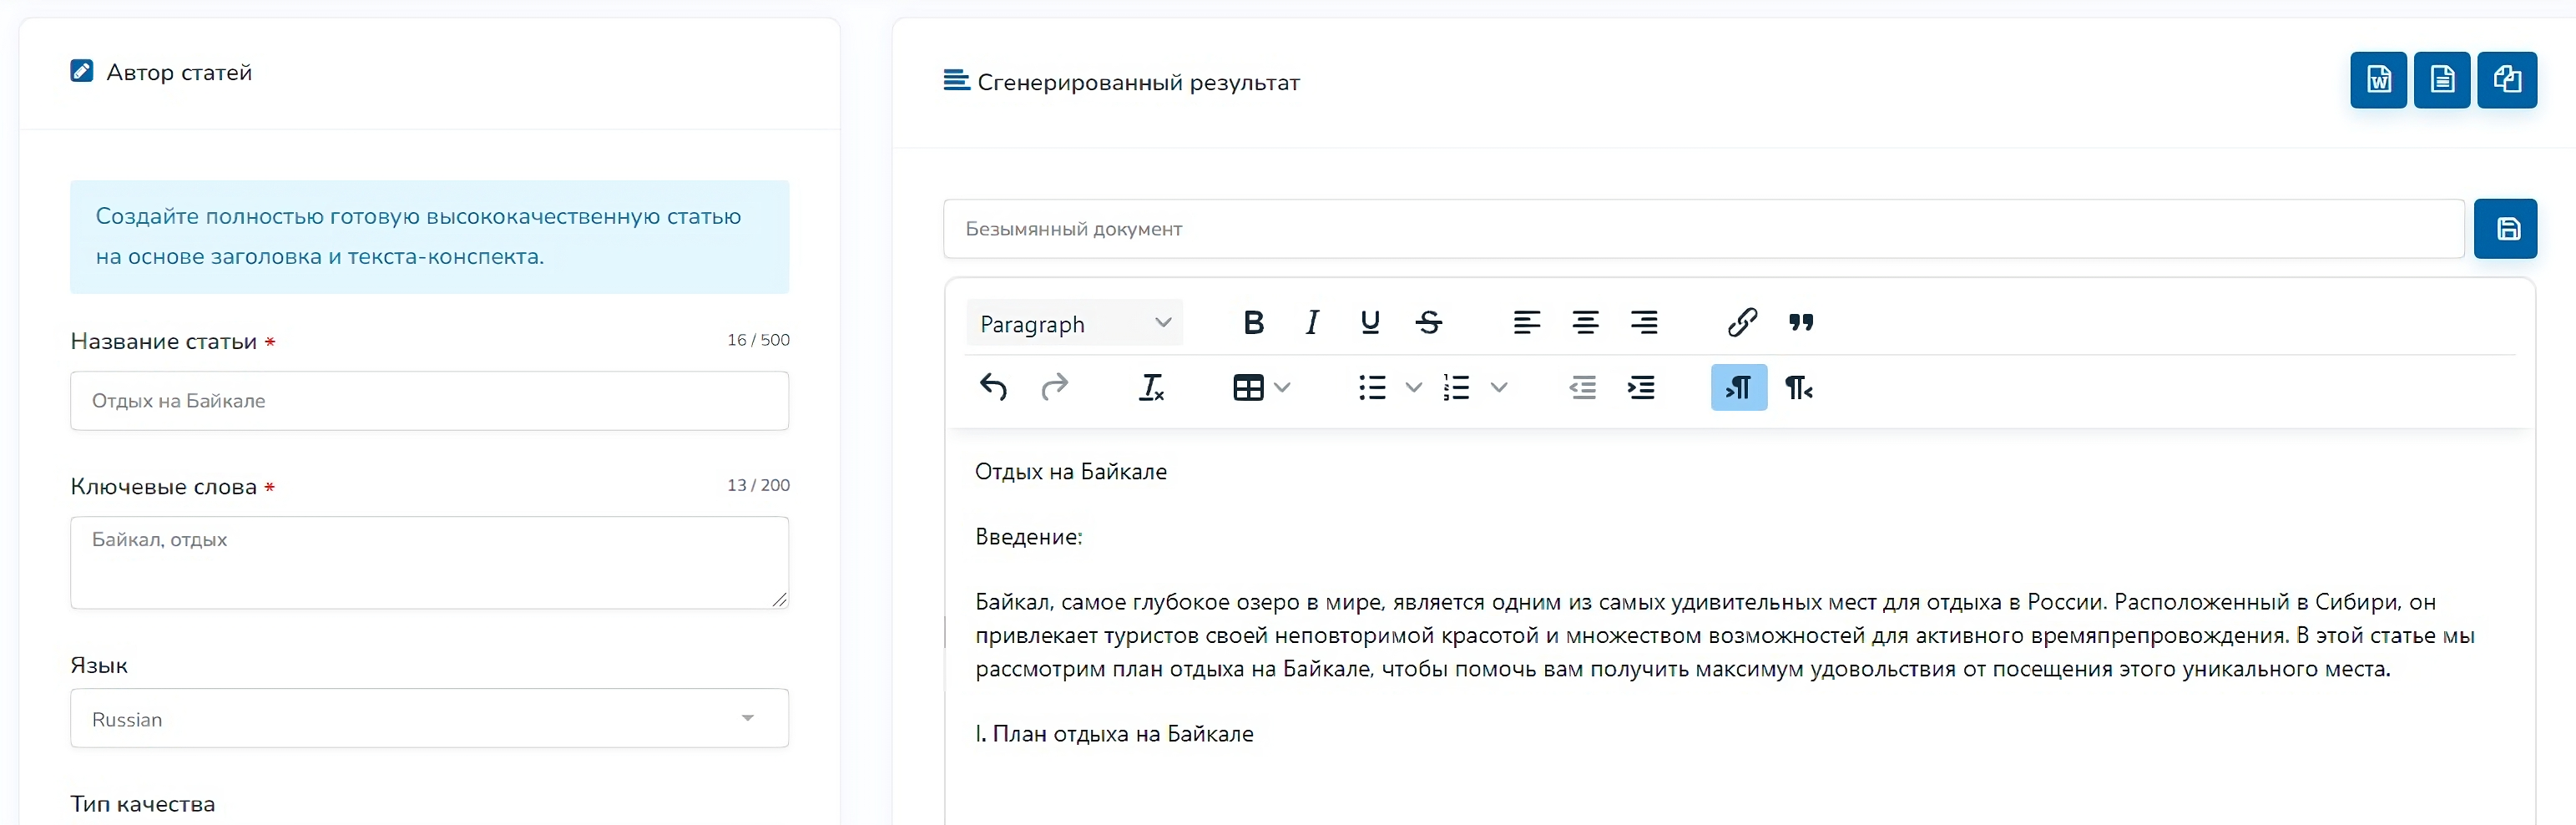The height and width of the screenshot is (825, 2576).
Task: Apply bold formatting
Action: point(1253,323)
